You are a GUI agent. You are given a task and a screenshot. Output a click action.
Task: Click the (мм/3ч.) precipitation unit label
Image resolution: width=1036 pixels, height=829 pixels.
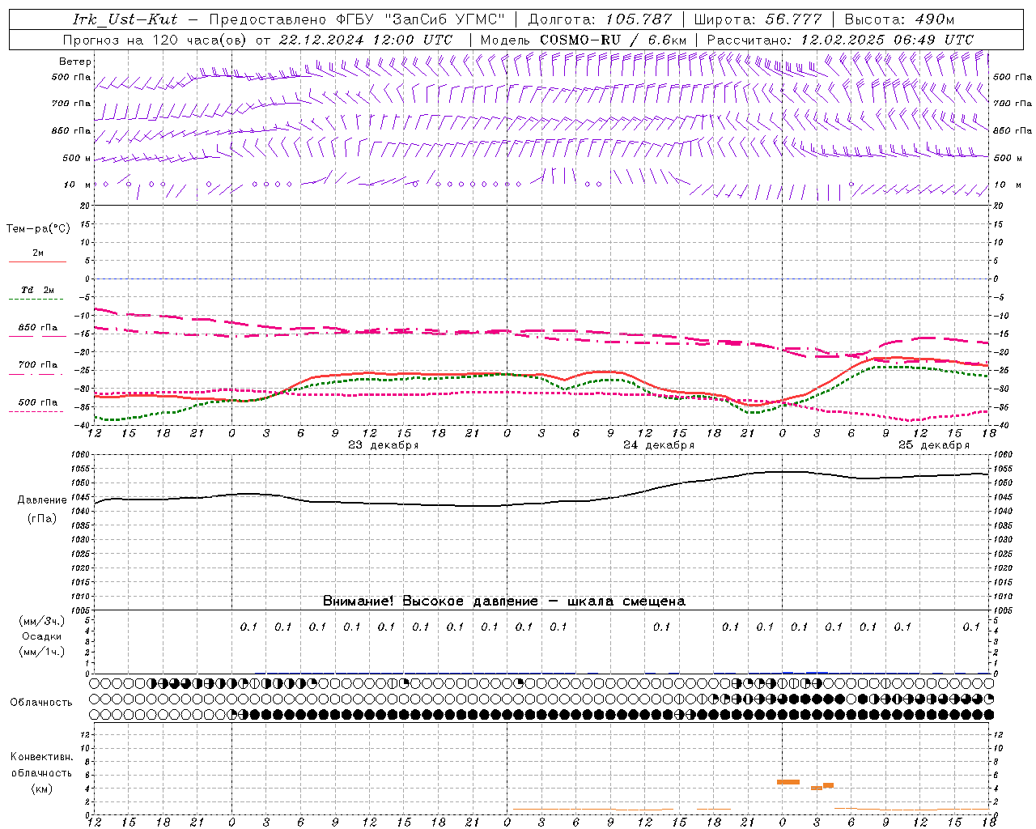click(x=42, y=621)
